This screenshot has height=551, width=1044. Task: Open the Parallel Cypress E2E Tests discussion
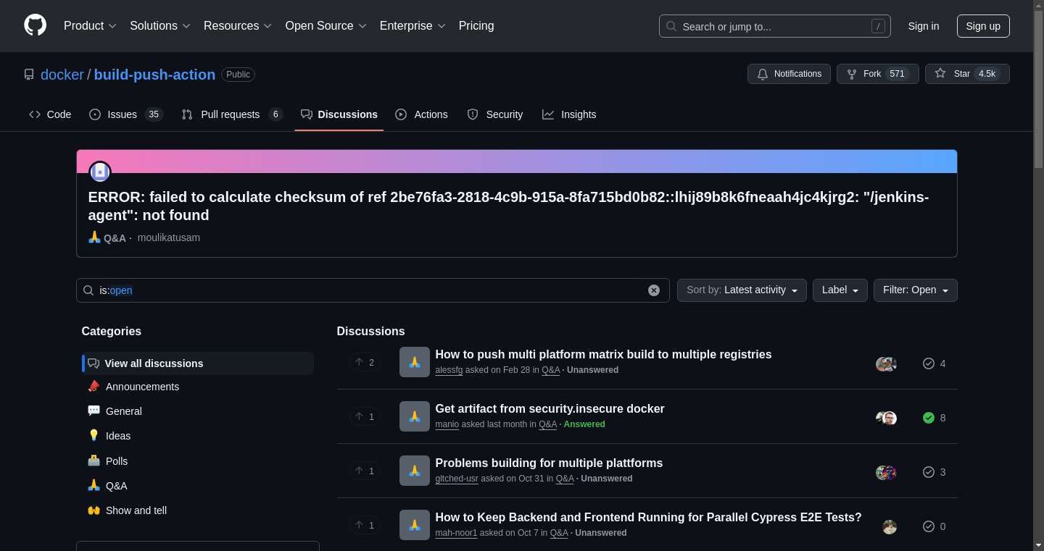click(648, 518)
